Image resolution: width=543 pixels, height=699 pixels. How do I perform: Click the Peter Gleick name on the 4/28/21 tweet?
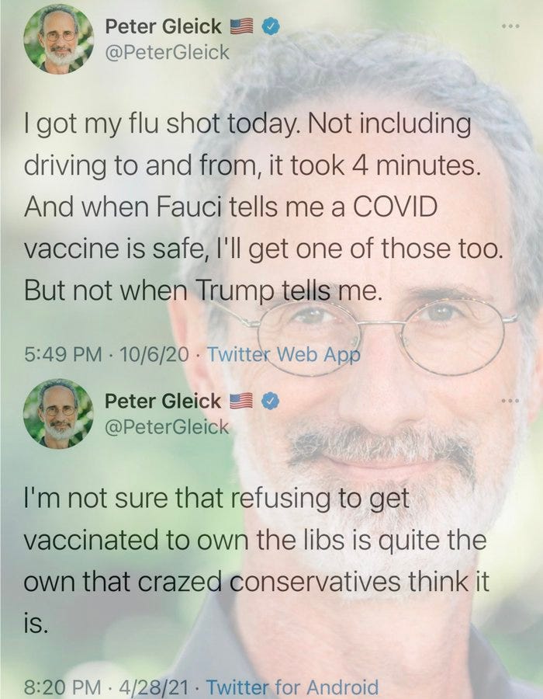tap(163, 402)
